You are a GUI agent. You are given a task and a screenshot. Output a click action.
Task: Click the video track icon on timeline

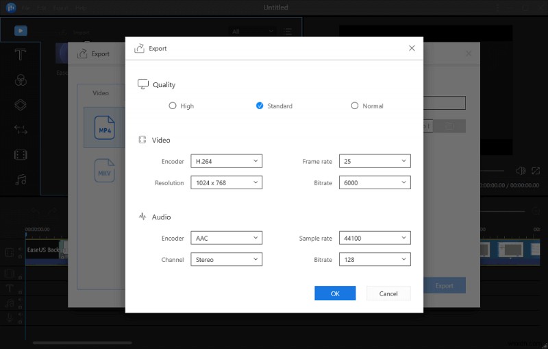[10, 252]
